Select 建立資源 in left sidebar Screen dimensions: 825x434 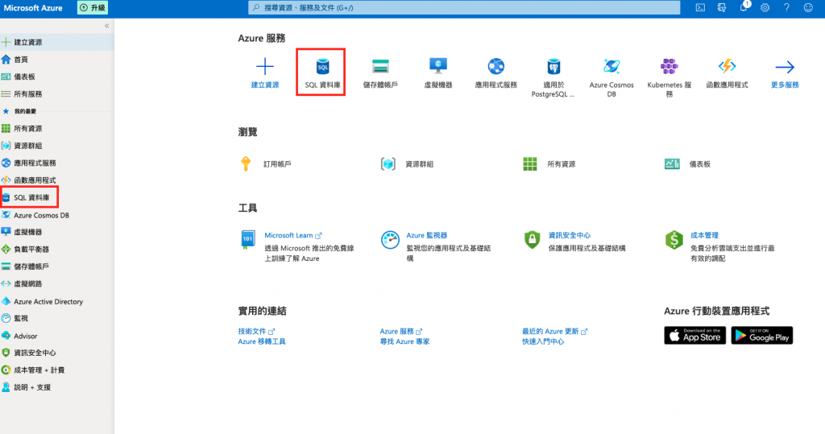click(x=57, y=42)
